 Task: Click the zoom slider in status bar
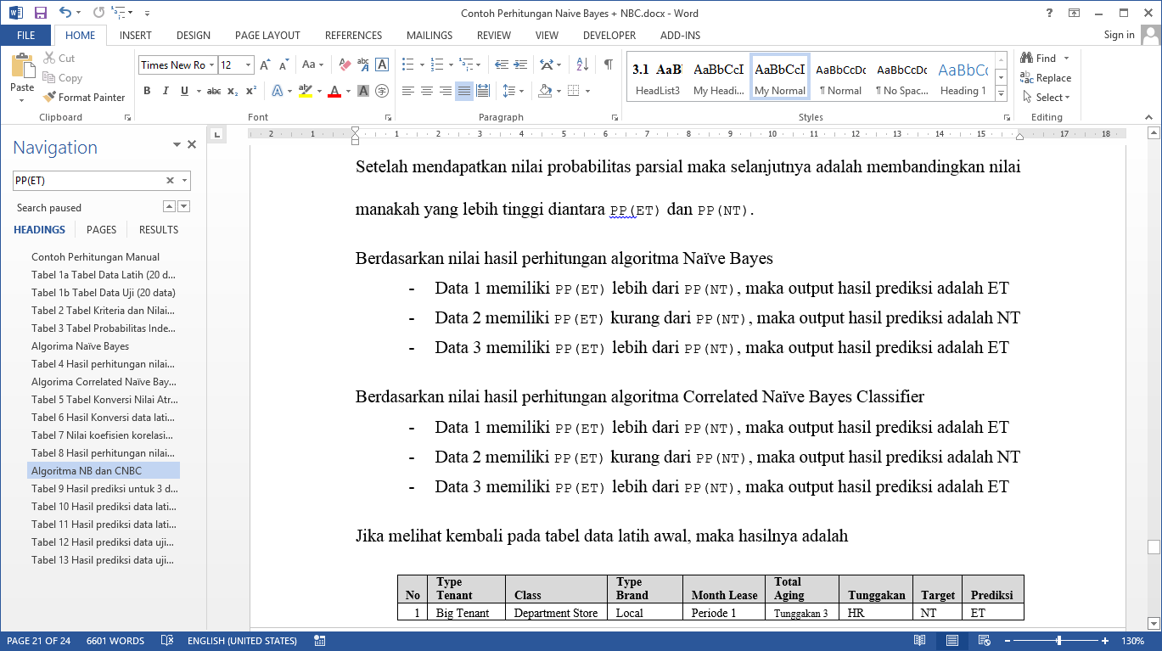click(1058, 641)
